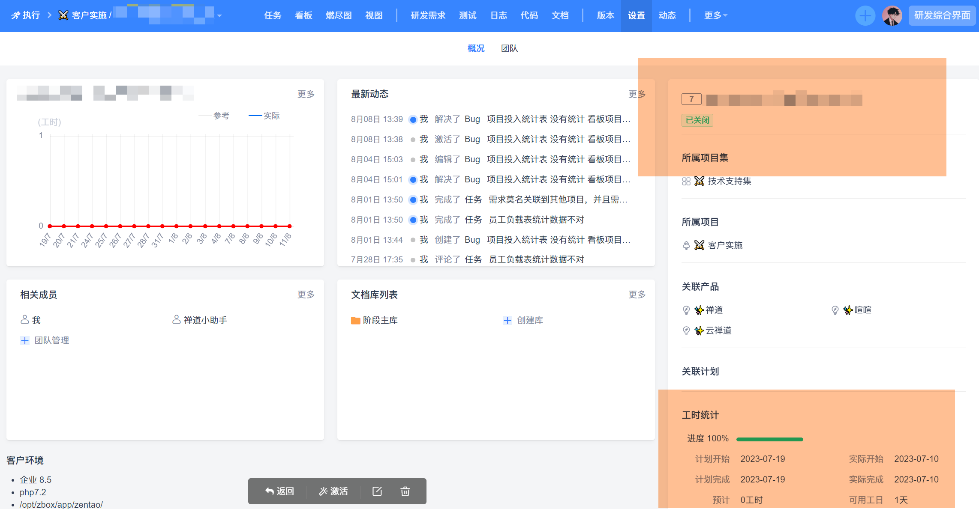The image size is (979, 509).
Task: Open 7月28日 17:35 commented task 员工负载表统计数据不对
Action: [x=536, y=259]
